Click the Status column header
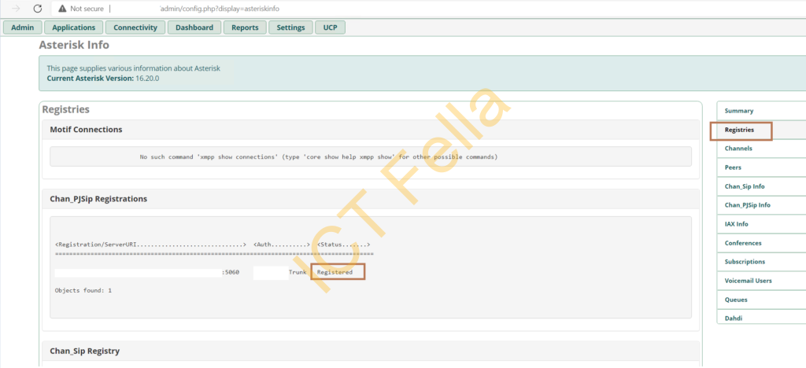Screen dimensions: 806x368 (343, 245)
